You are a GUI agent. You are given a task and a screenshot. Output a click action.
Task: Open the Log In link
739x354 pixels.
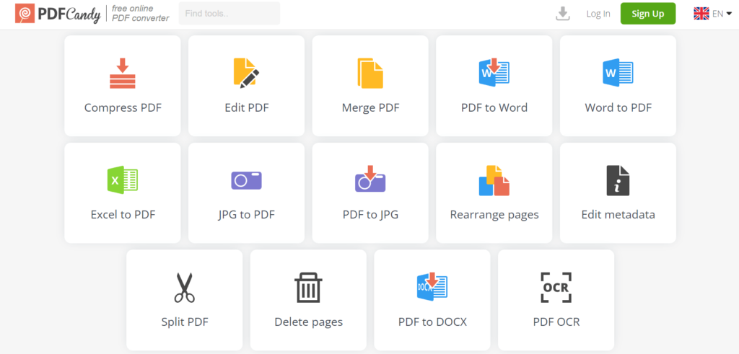tap(598, 14)
